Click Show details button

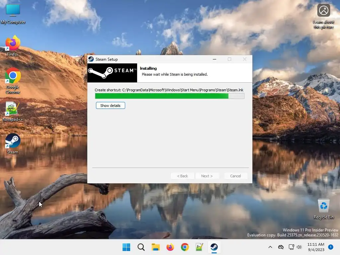(x=110, y=106)
